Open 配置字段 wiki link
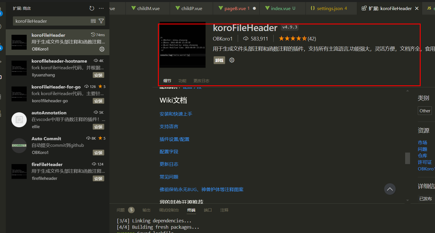Screen dimensions: 435x233 (x=169, y=152)
